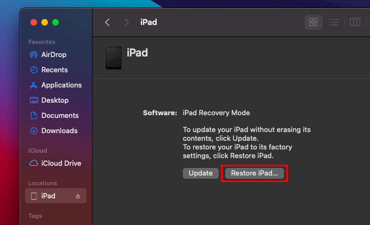This screenshot has height=225, width=370.
Task: Click the yellow minimize window button
Action: [x=45, y=22]
